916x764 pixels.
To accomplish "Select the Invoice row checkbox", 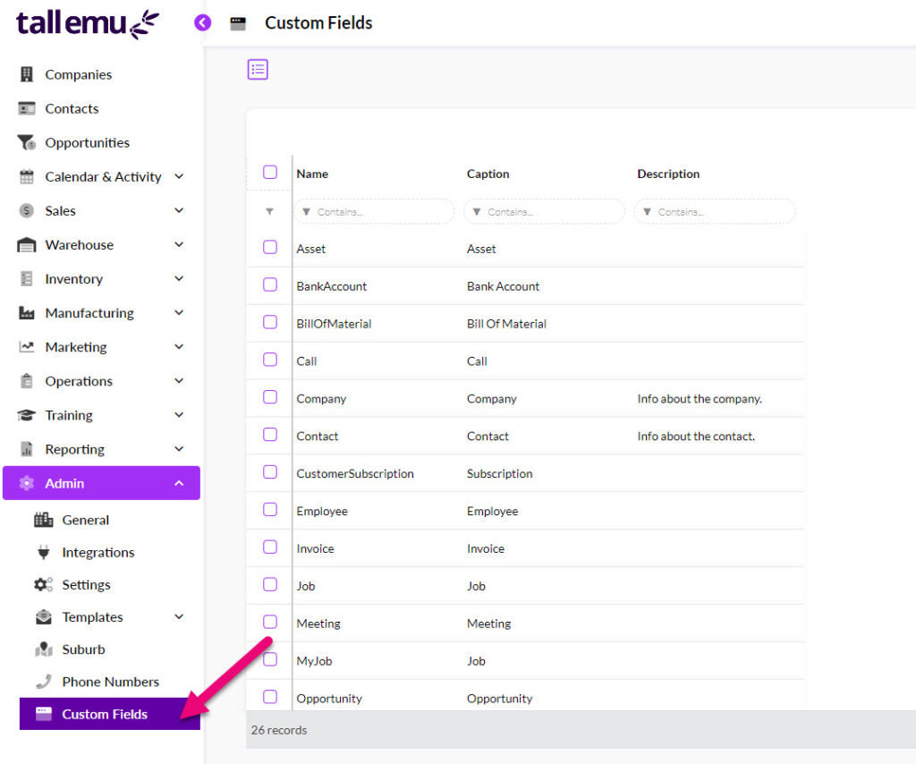I will (270, 547).
